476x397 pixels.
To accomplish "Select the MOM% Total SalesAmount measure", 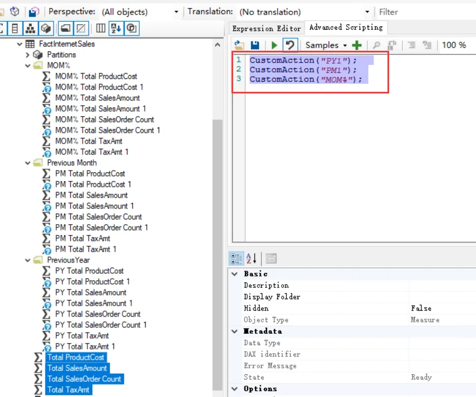I will pyautogui.click(x=98, y=98).
